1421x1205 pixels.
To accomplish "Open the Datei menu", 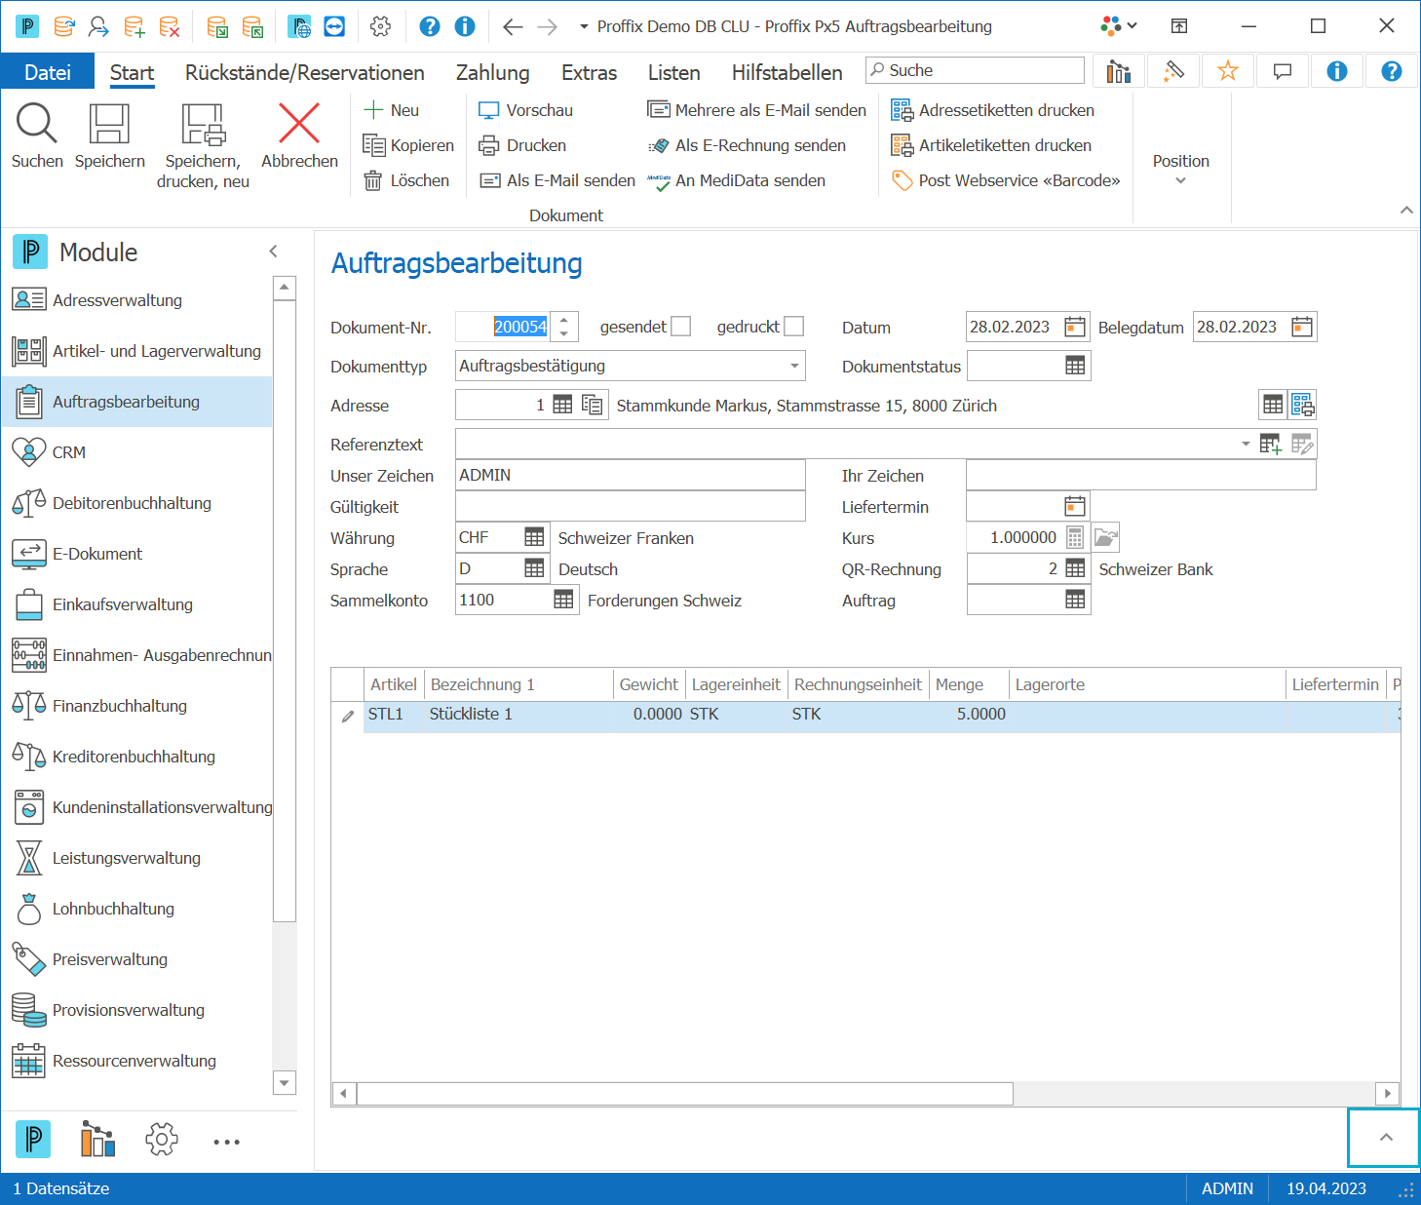I will (48, 72).
